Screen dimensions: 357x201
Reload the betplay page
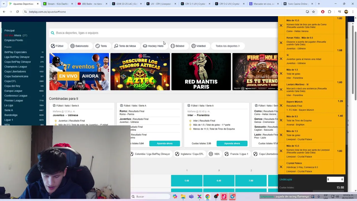coord(17,12)
